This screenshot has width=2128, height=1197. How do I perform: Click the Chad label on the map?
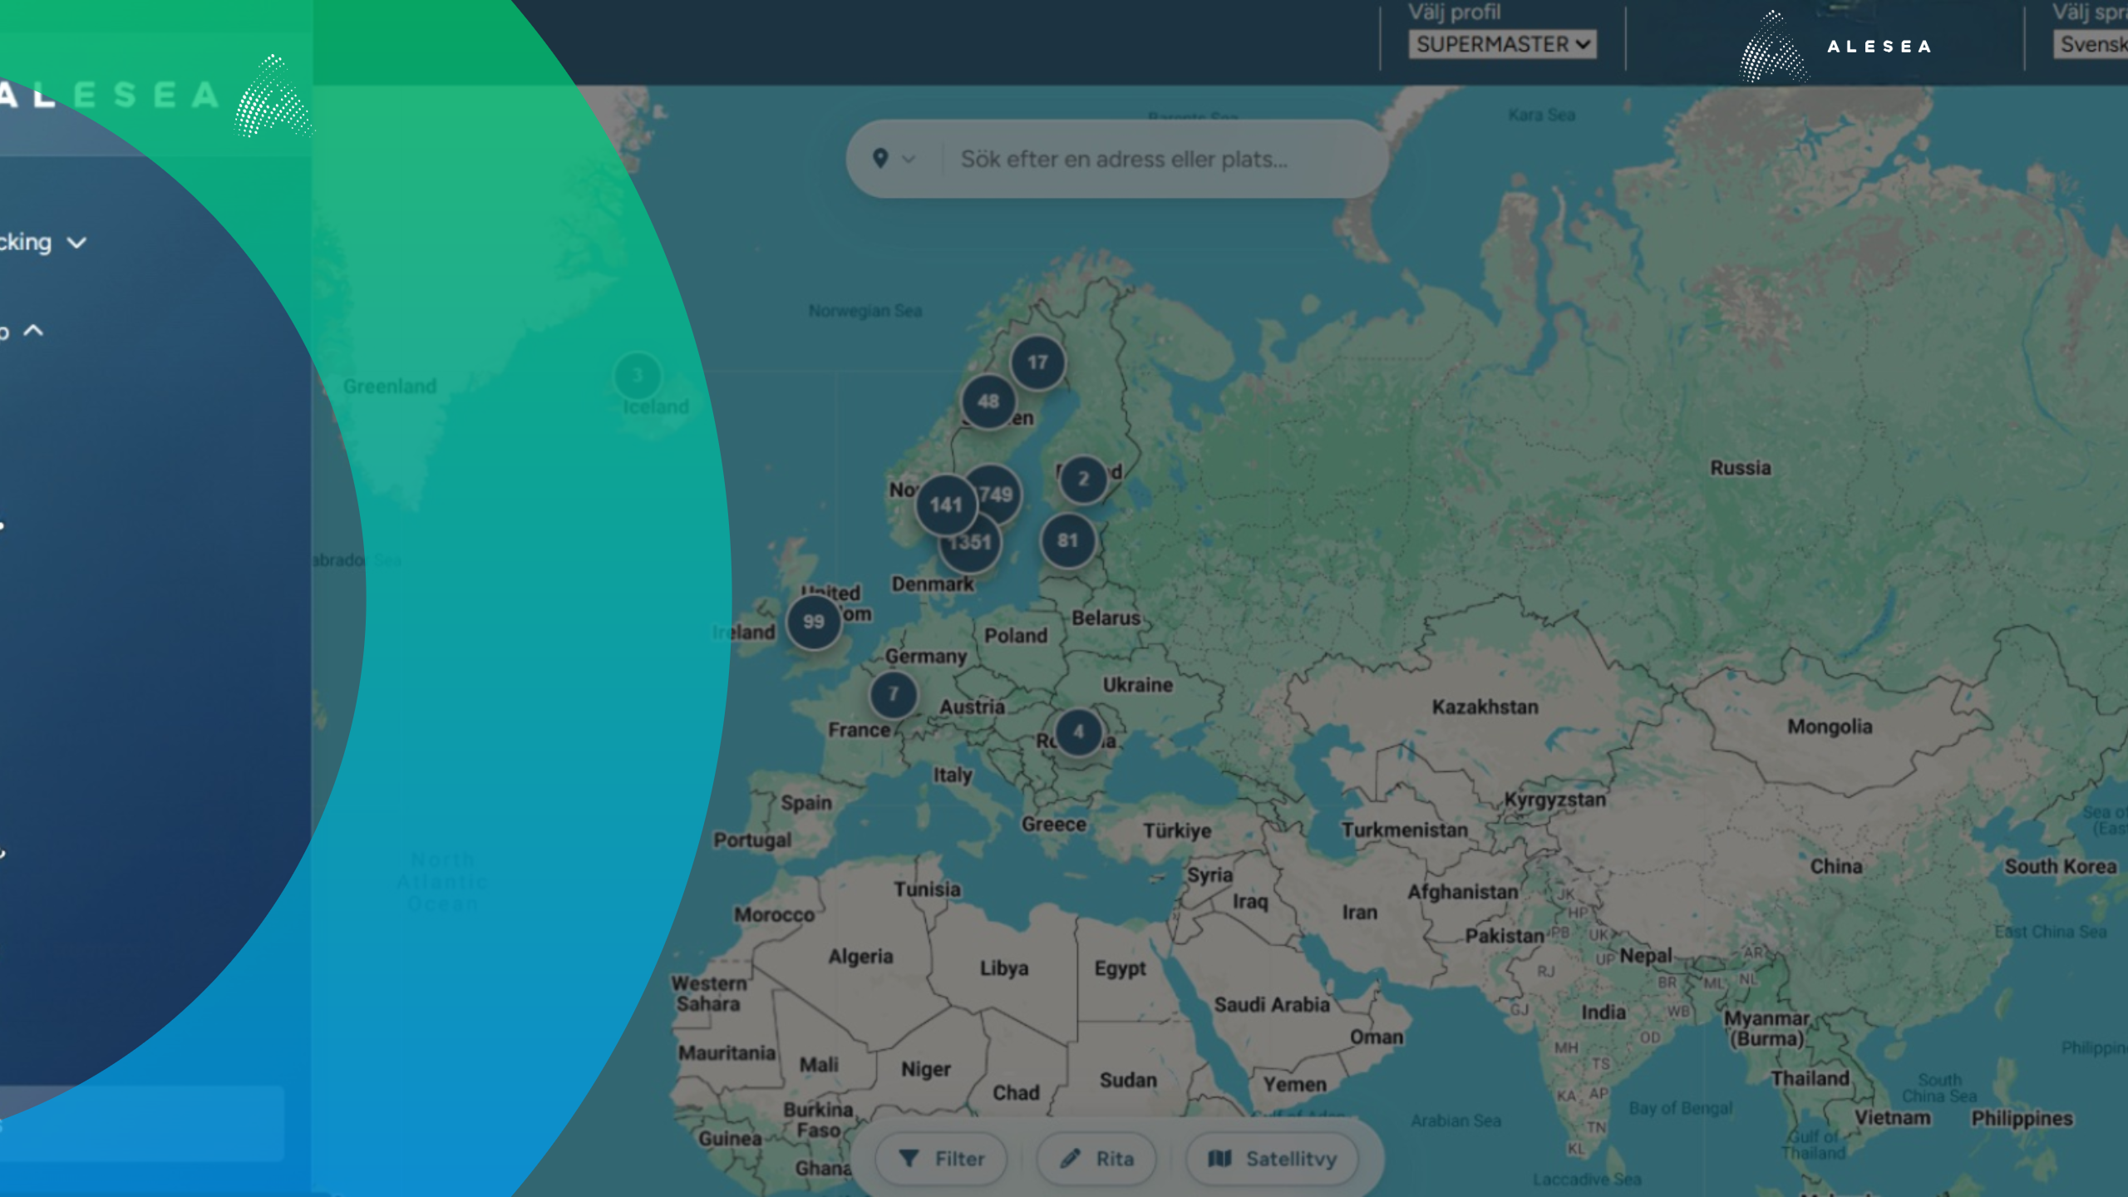tap(1016, 1093)
